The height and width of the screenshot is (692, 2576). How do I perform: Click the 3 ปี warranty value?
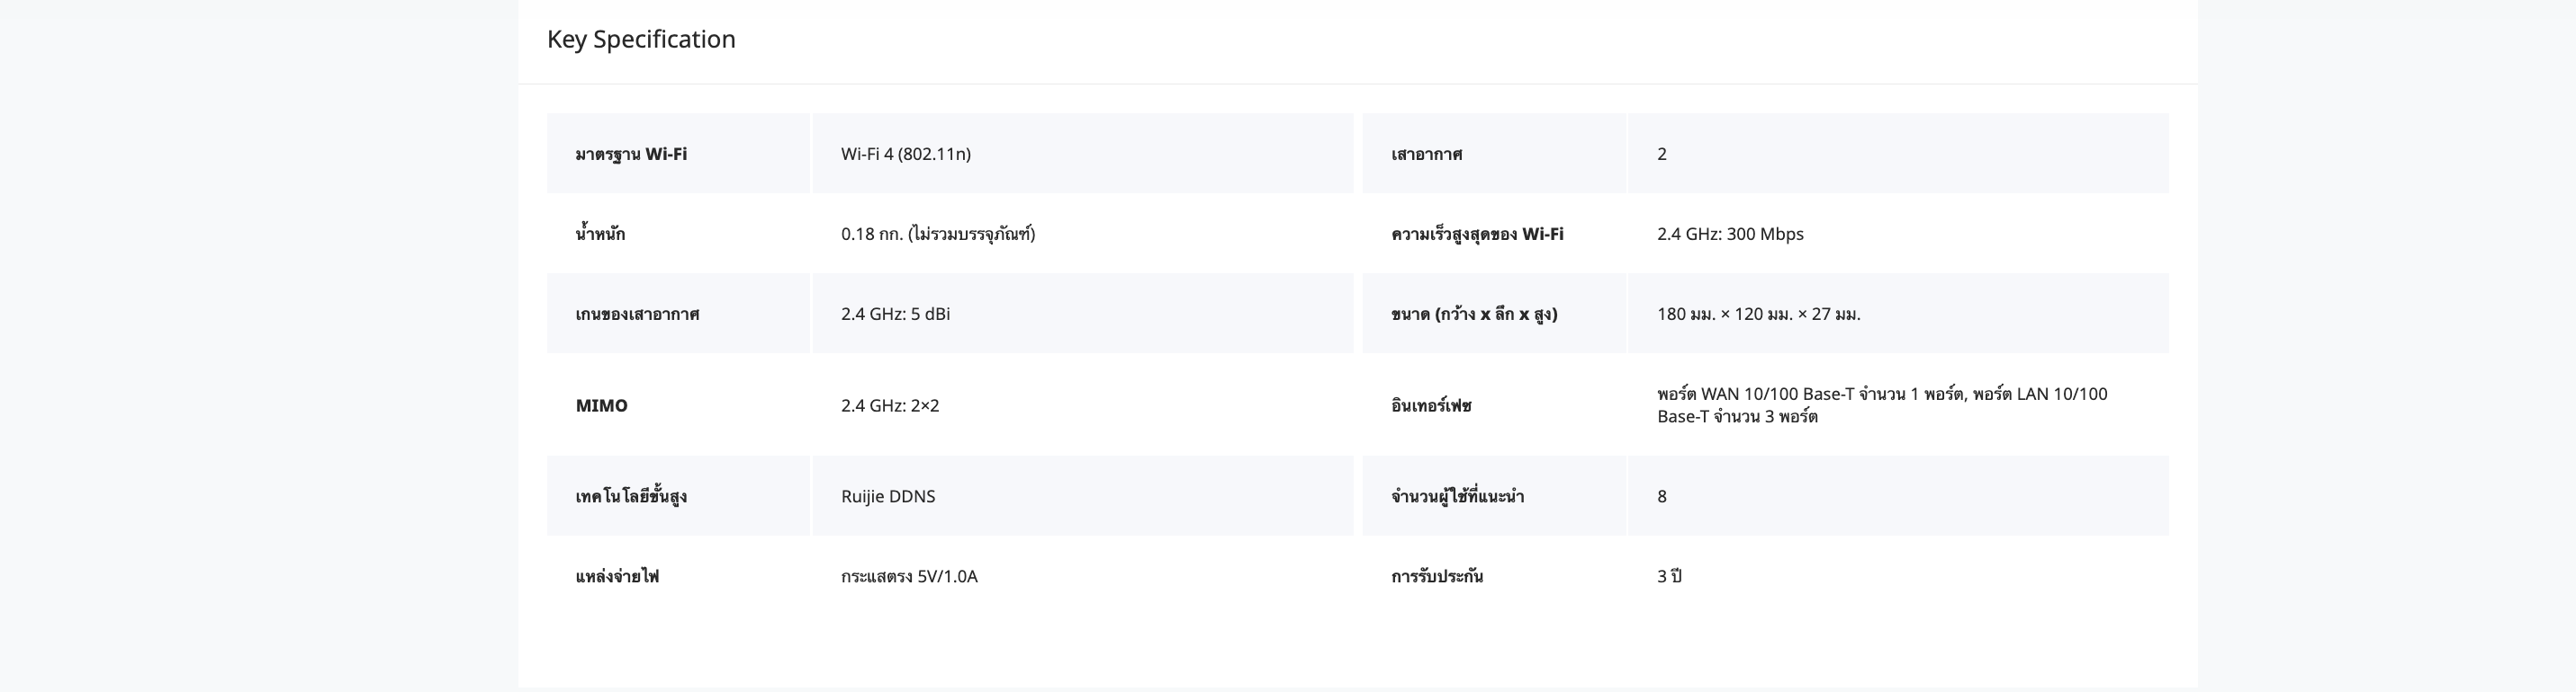(x=1668, y=576)
